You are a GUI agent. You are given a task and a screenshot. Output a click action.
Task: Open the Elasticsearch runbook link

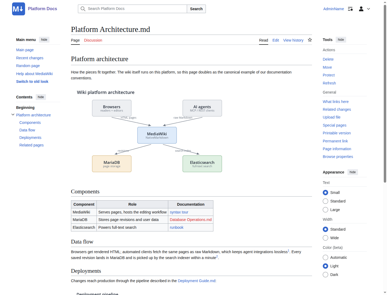[177, 227]
